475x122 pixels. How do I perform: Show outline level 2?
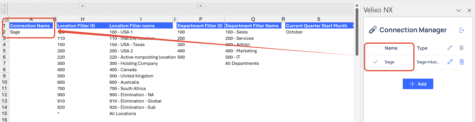tap(4, 12)
